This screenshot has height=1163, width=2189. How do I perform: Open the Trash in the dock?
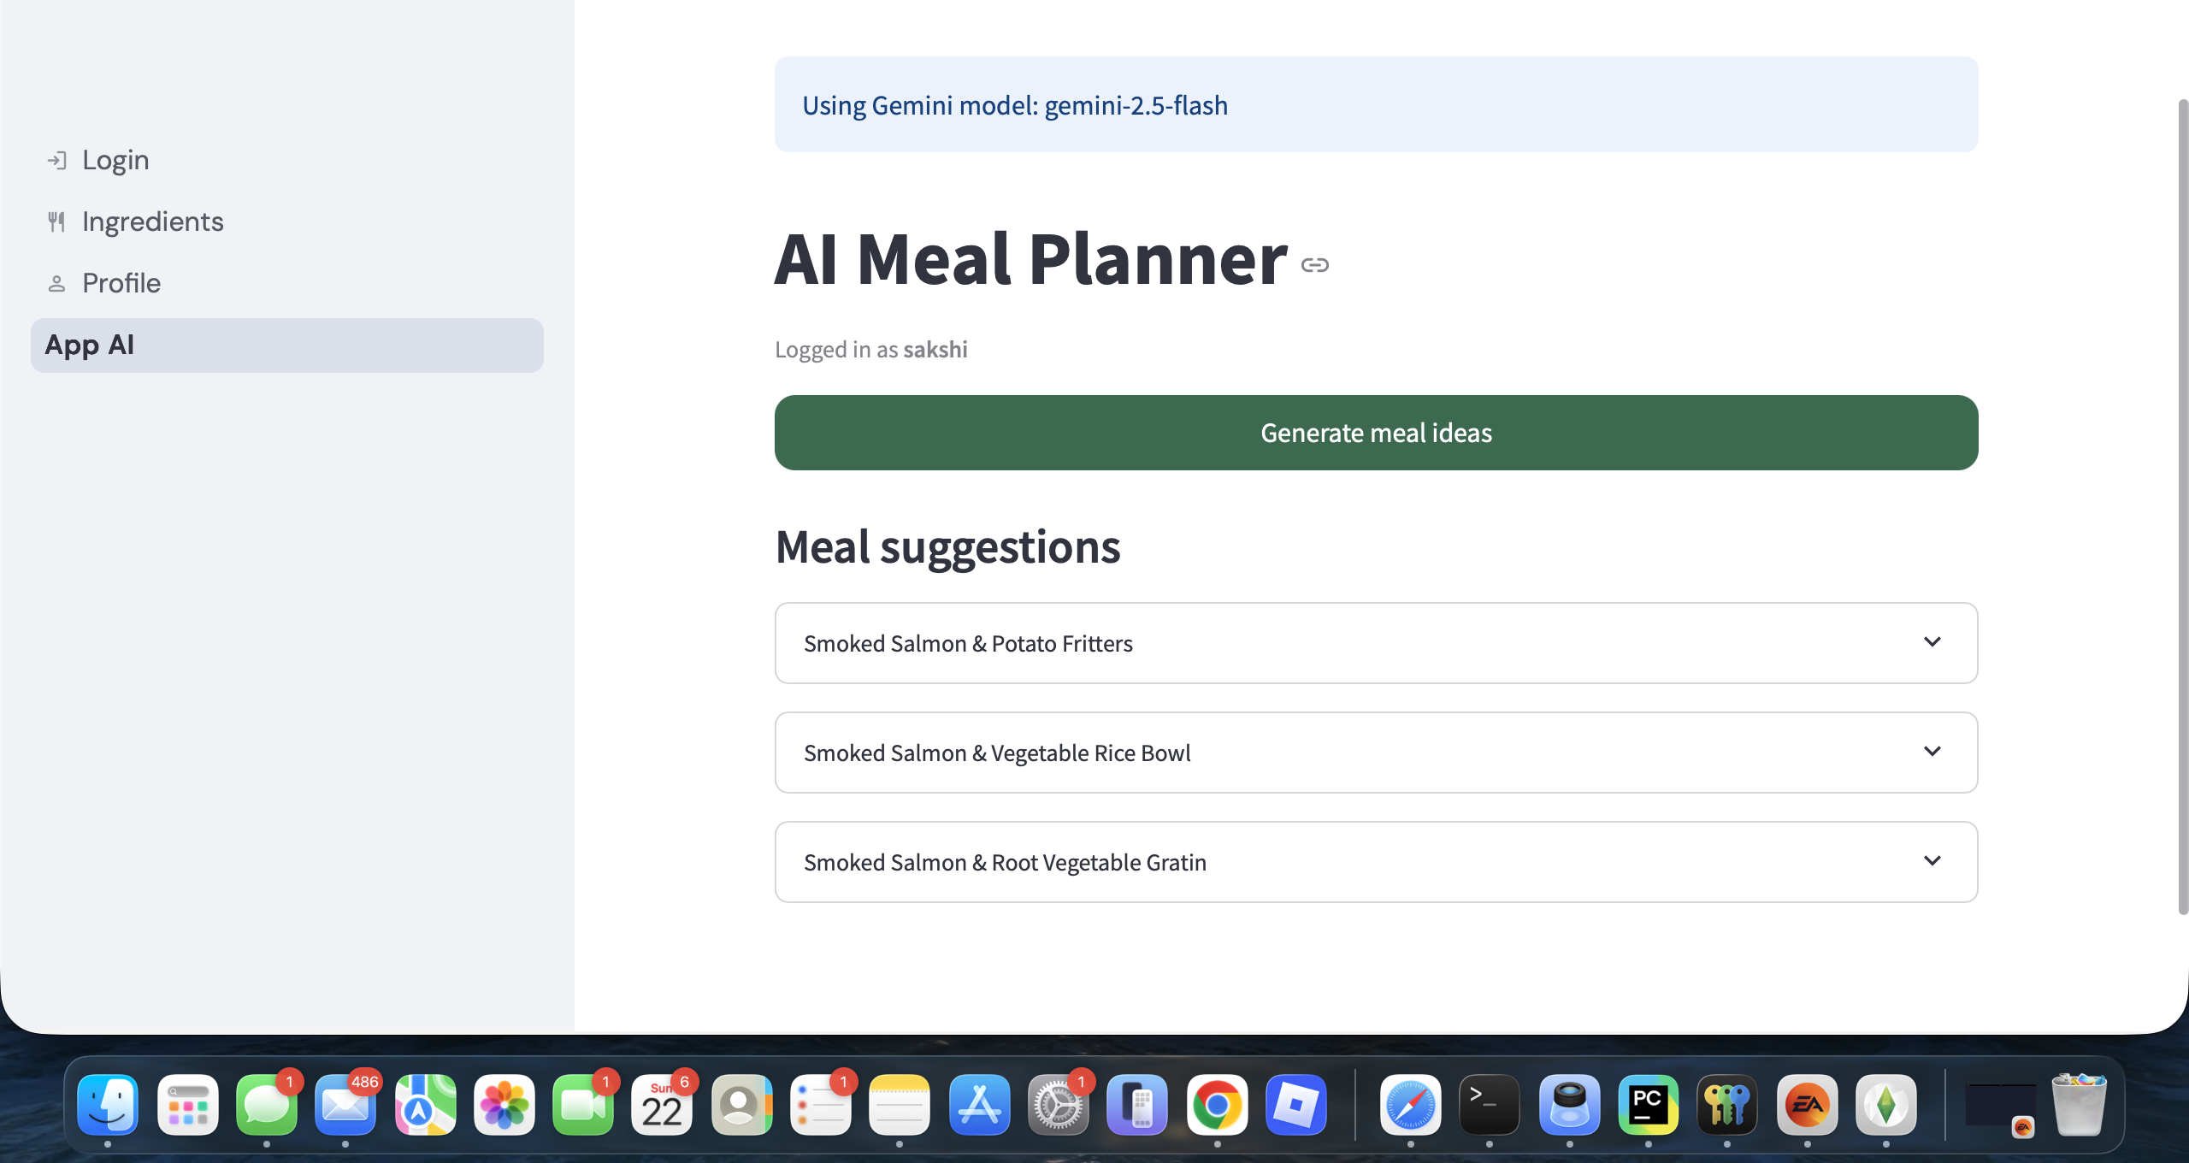2079,1105
